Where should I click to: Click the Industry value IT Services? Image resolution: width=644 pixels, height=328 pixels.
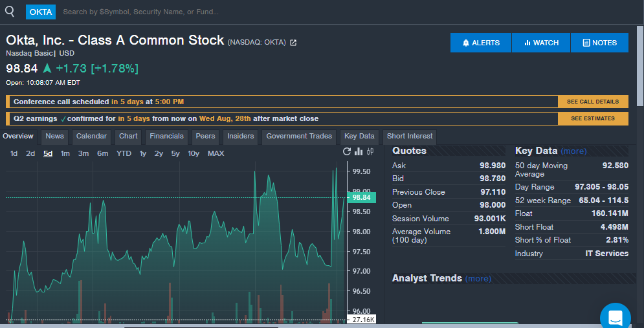[x=606, y=254]
